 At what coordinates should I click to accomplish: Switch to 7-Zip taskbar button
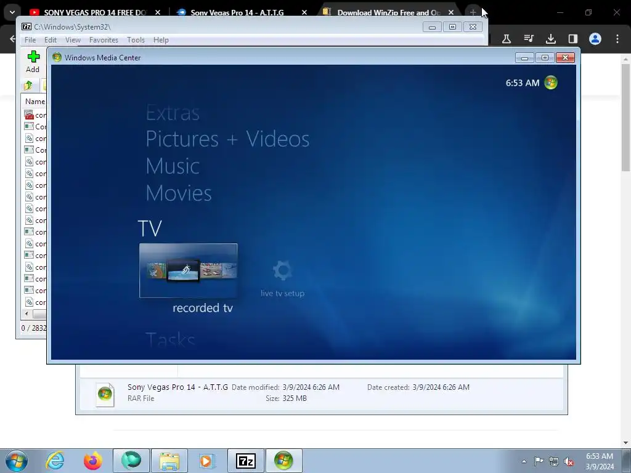(246, 461)
